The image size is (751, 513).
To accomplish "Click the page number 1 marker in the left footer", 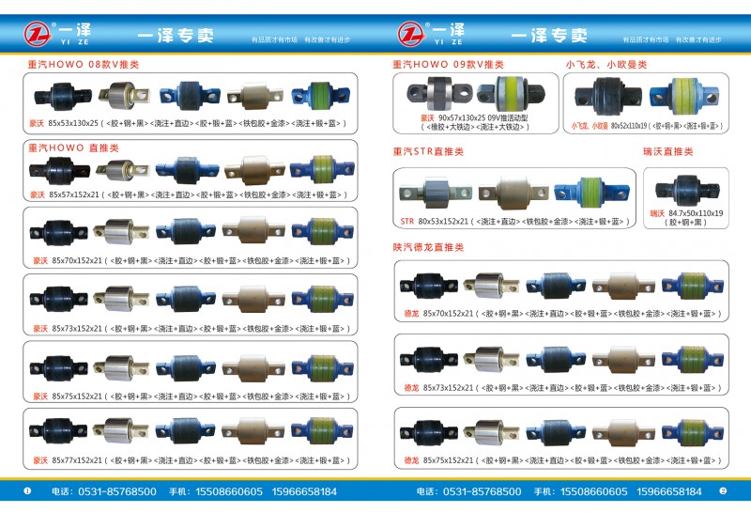I will [27, 491].
